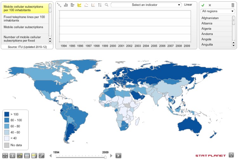Click the trash bin icon above country list

[233, 5]
